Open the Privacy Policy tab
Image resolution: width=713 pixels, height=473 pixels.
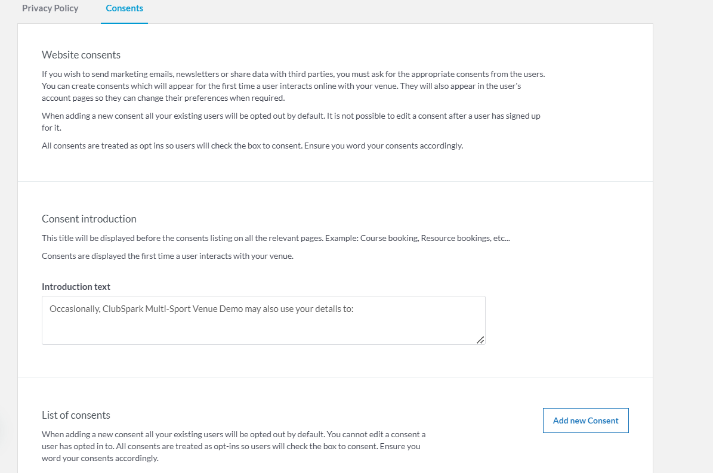(x=50, y=8)
